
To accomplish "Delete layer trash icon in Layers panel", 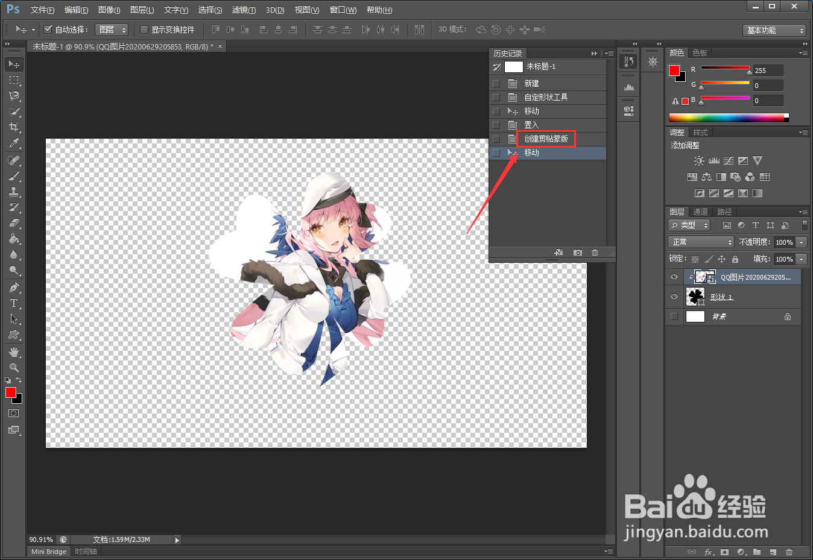I will (789, 552).
